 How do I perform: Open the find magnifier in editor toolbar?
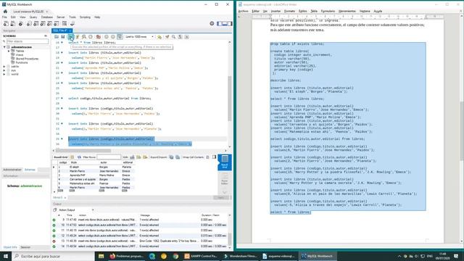pyautogui.click(x=174, y=37)
